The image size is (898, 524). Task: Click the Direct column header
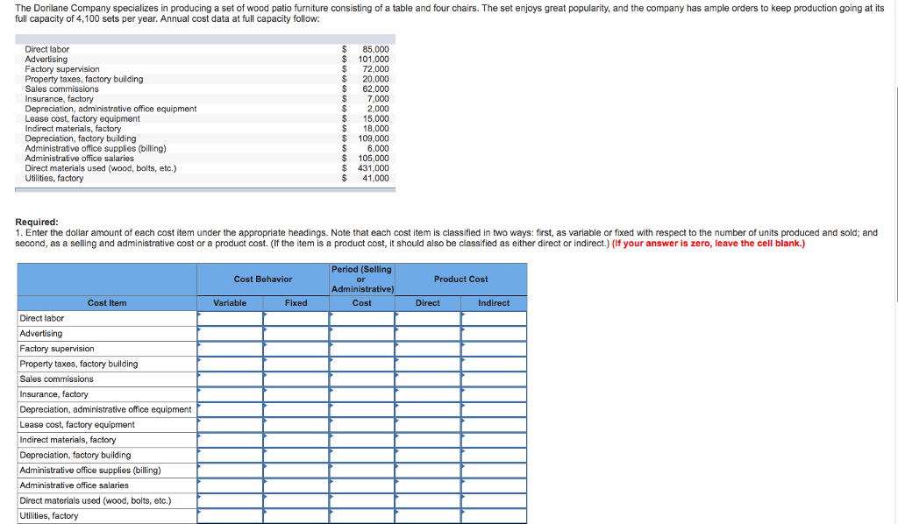click(428, 303)
